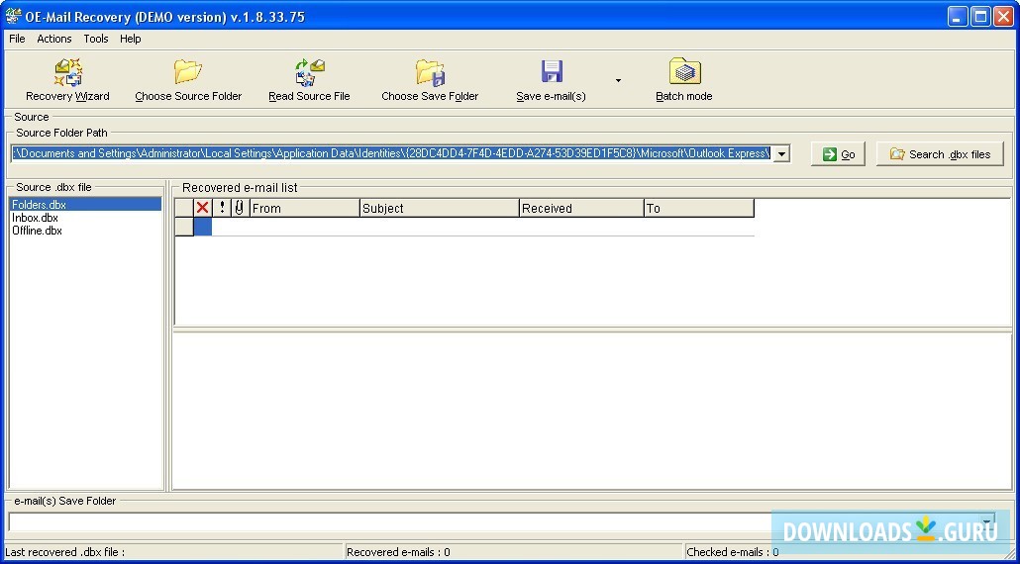Click the first empty row's blue cell
Image resolution: width=1020 pixels, height=564 pixels.
[x=203, y=227]
